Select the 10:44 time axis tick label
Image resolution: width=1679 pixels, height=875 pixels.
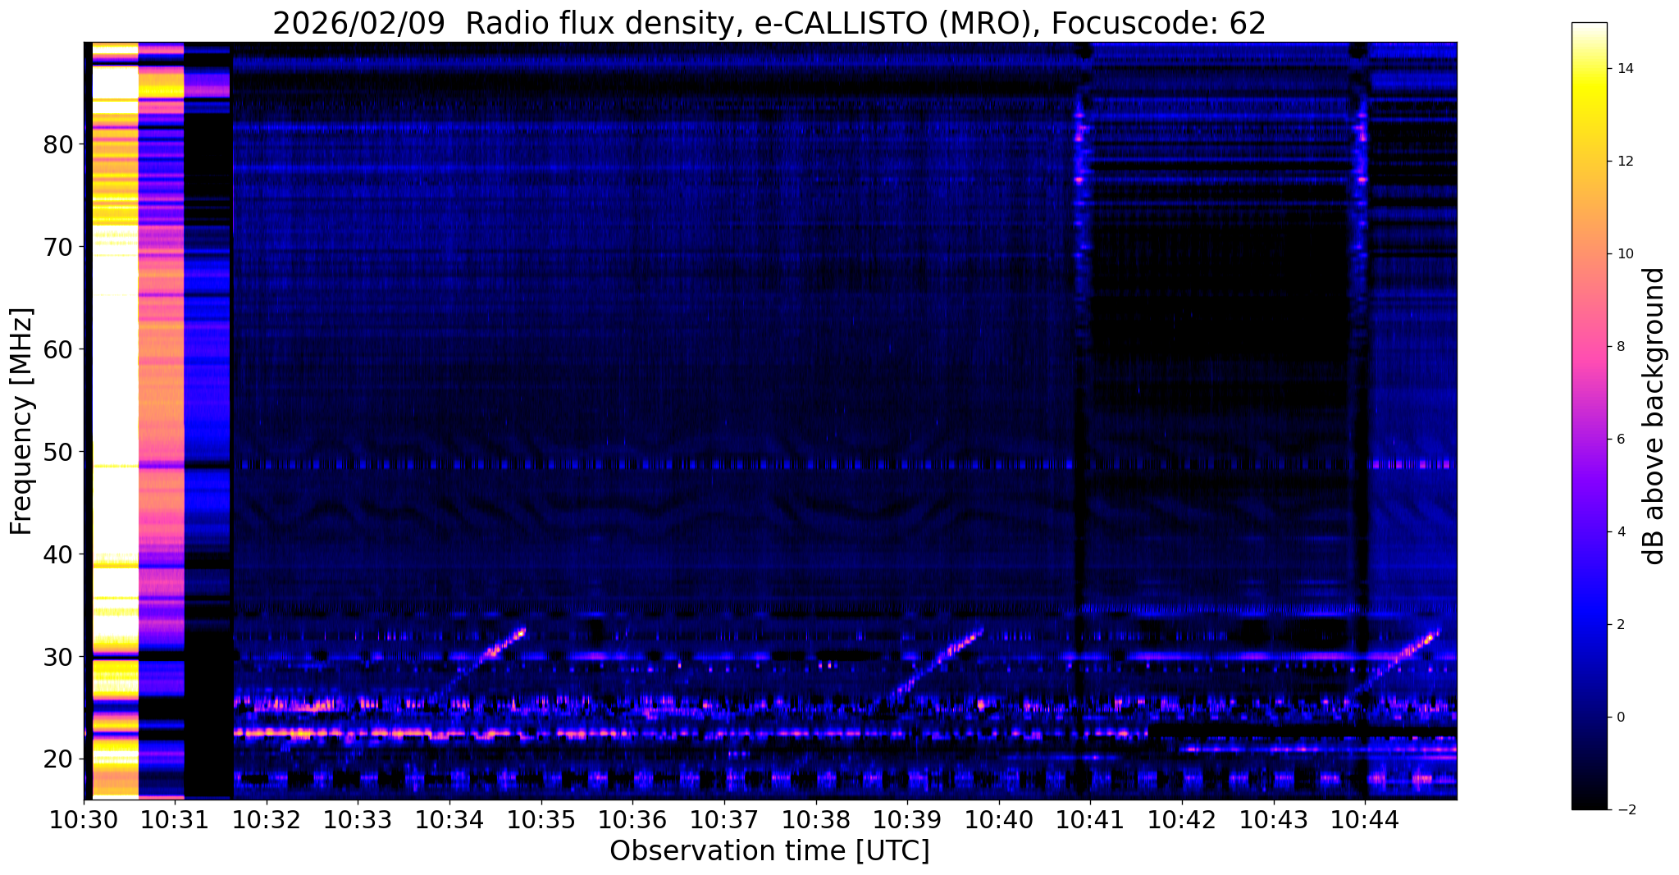[x=1366, y=819]
